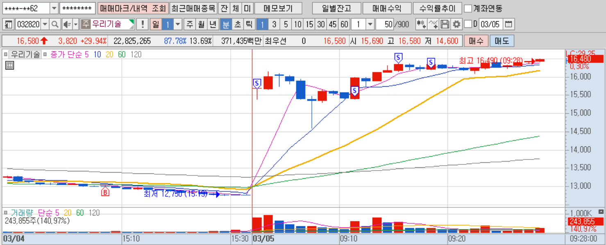Click 최근매매종목 button

[x=193, y=8]
